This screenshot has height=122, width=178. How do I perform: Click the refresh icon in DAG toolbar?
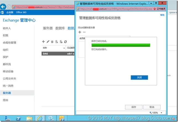pyautogui.click(x=66, y=42)
